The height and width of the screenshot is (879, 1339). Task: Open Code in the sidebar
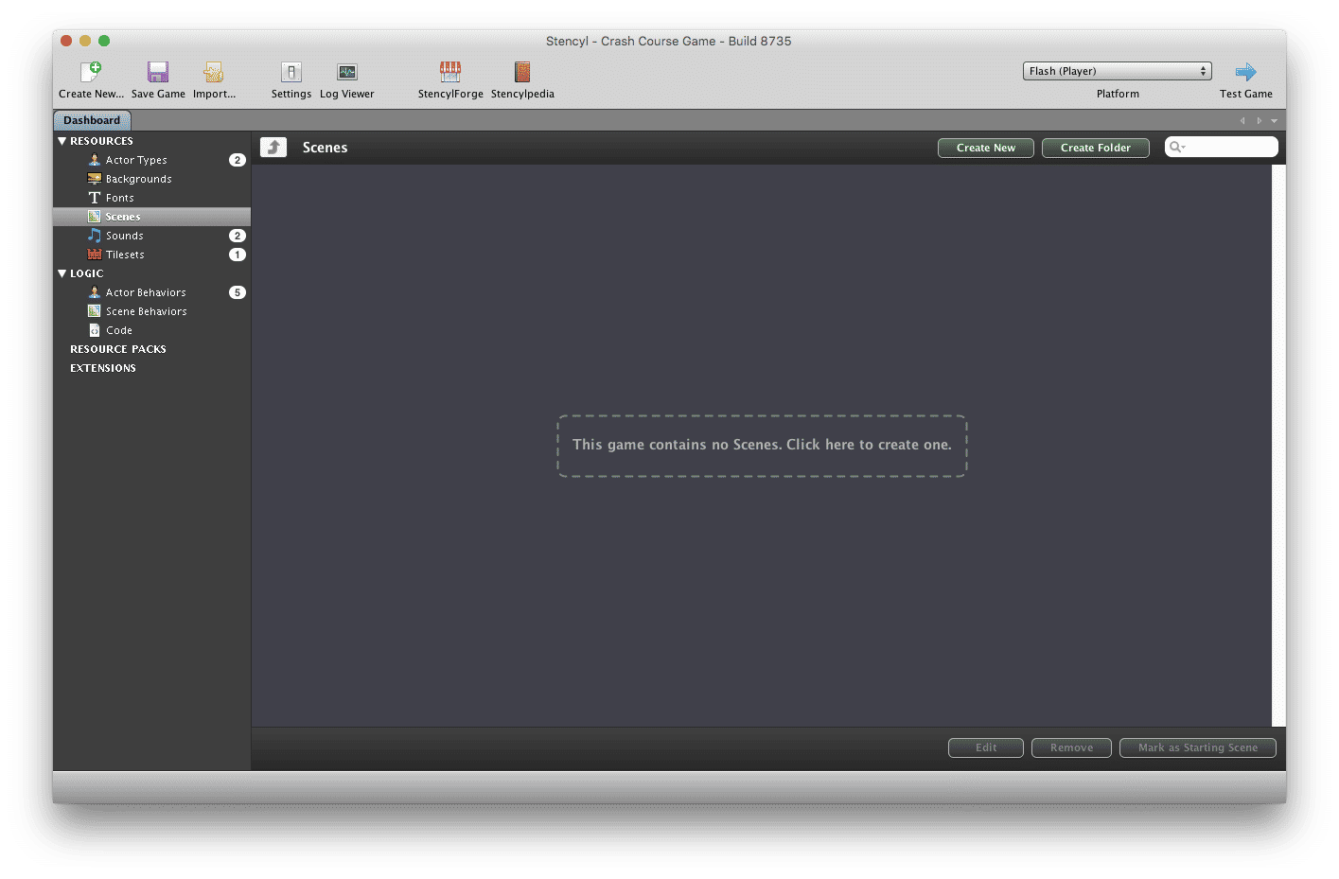(x=151, y=330)
